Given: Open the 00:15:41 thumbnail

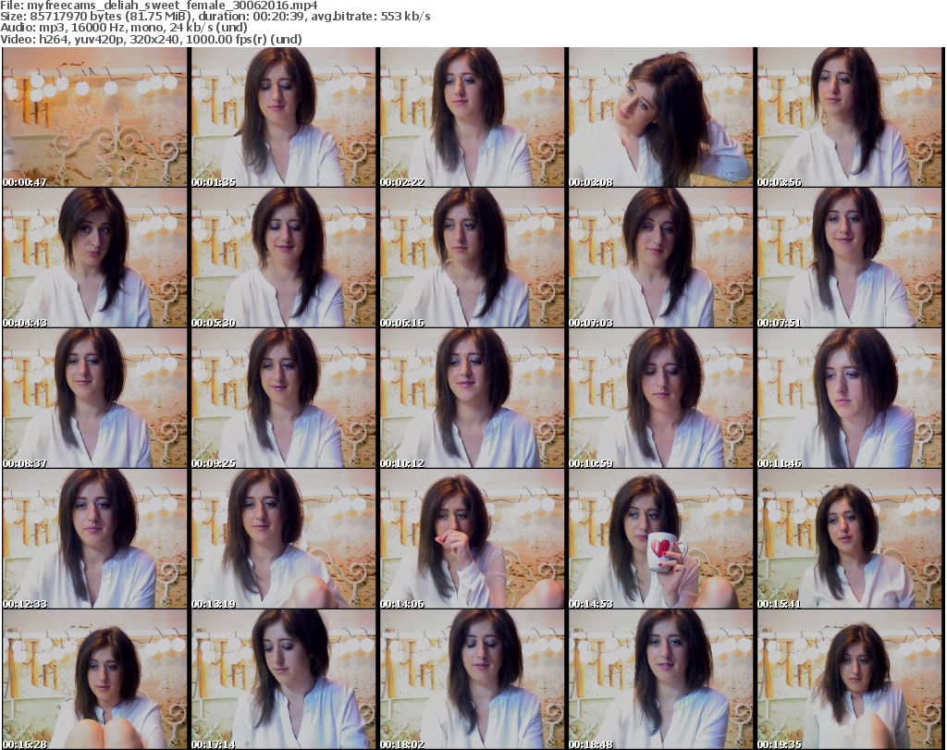Looking at the screenshot, I should point(850,539).
